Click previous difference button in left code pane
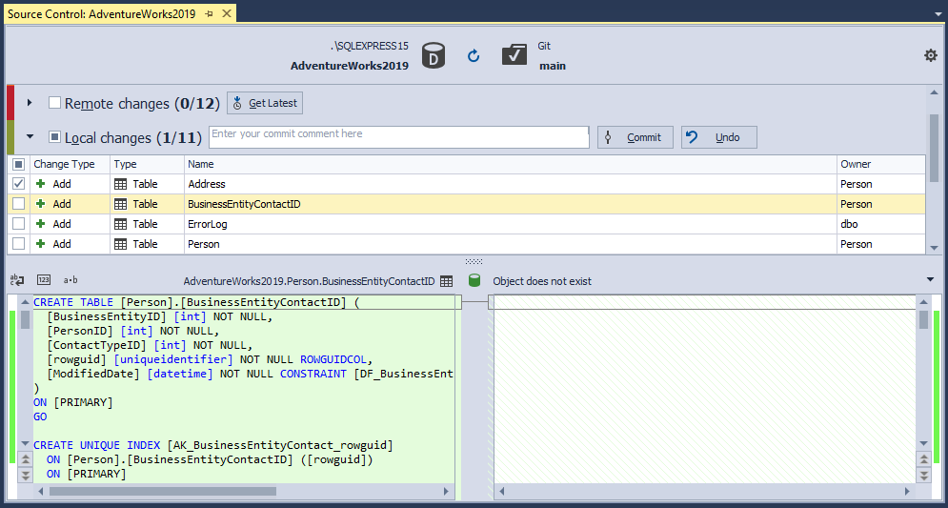 [26, 460]
